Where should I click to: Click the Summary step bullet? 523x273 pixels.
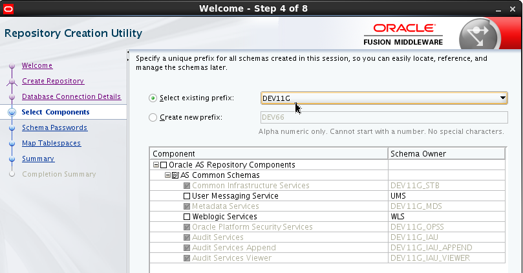(12, 159)
